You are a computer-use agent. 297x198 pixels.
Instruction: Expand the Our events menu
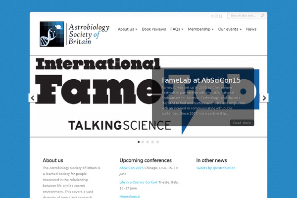pyautogui.click(x=230, y=29)
